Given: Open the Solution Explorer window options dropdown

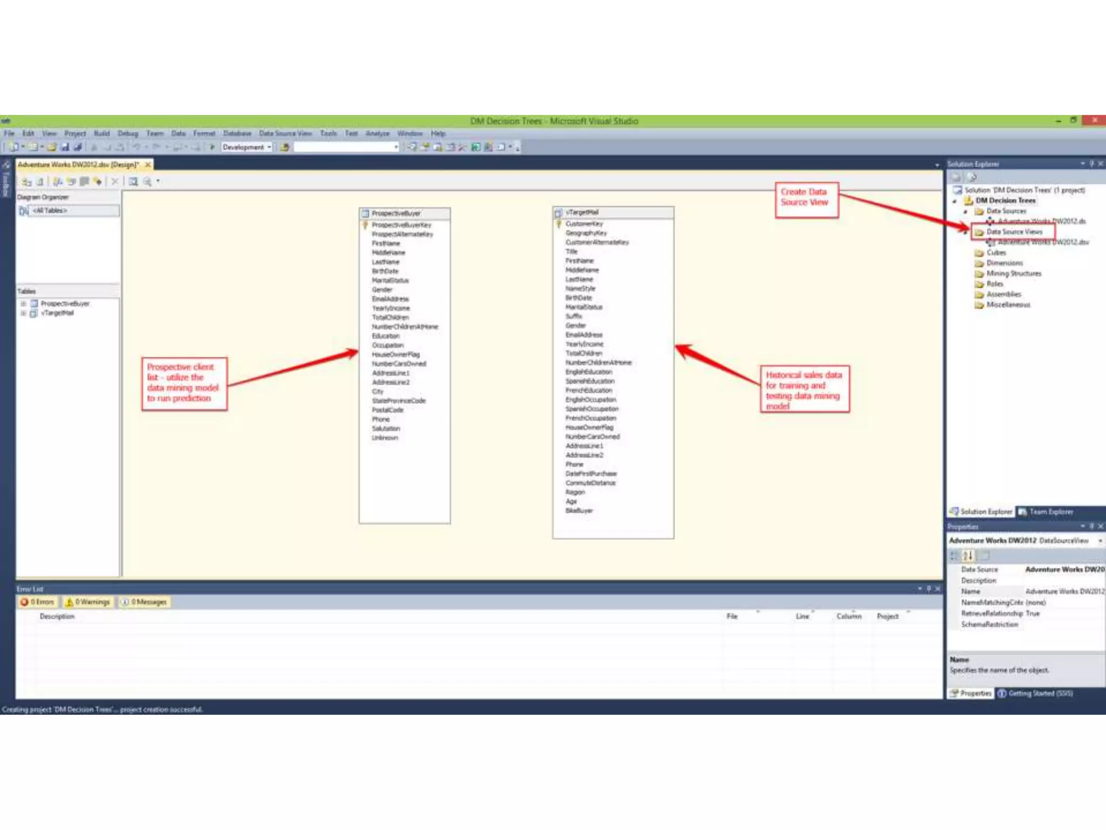Looking at the screenshot, I should (1082, 164).
